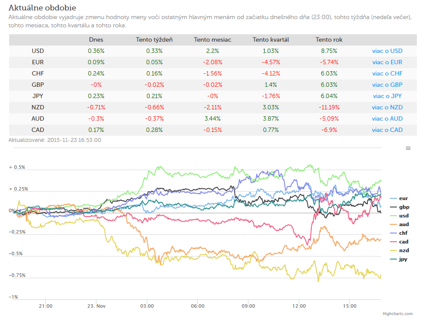Select the 'Tento rok' column header
Screen dimensions: 426x332
coord(329,39)
